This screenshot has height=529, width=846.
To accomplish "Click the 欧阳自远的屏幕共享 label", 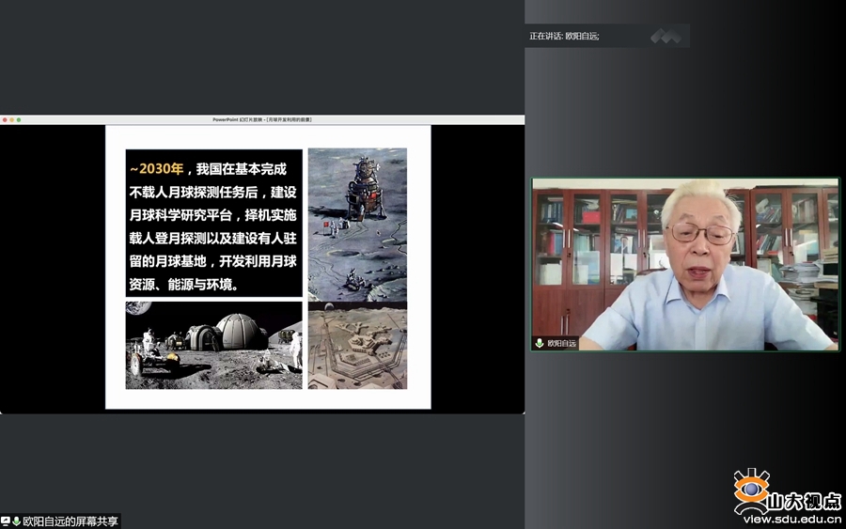I will click(x=70, y=521).
